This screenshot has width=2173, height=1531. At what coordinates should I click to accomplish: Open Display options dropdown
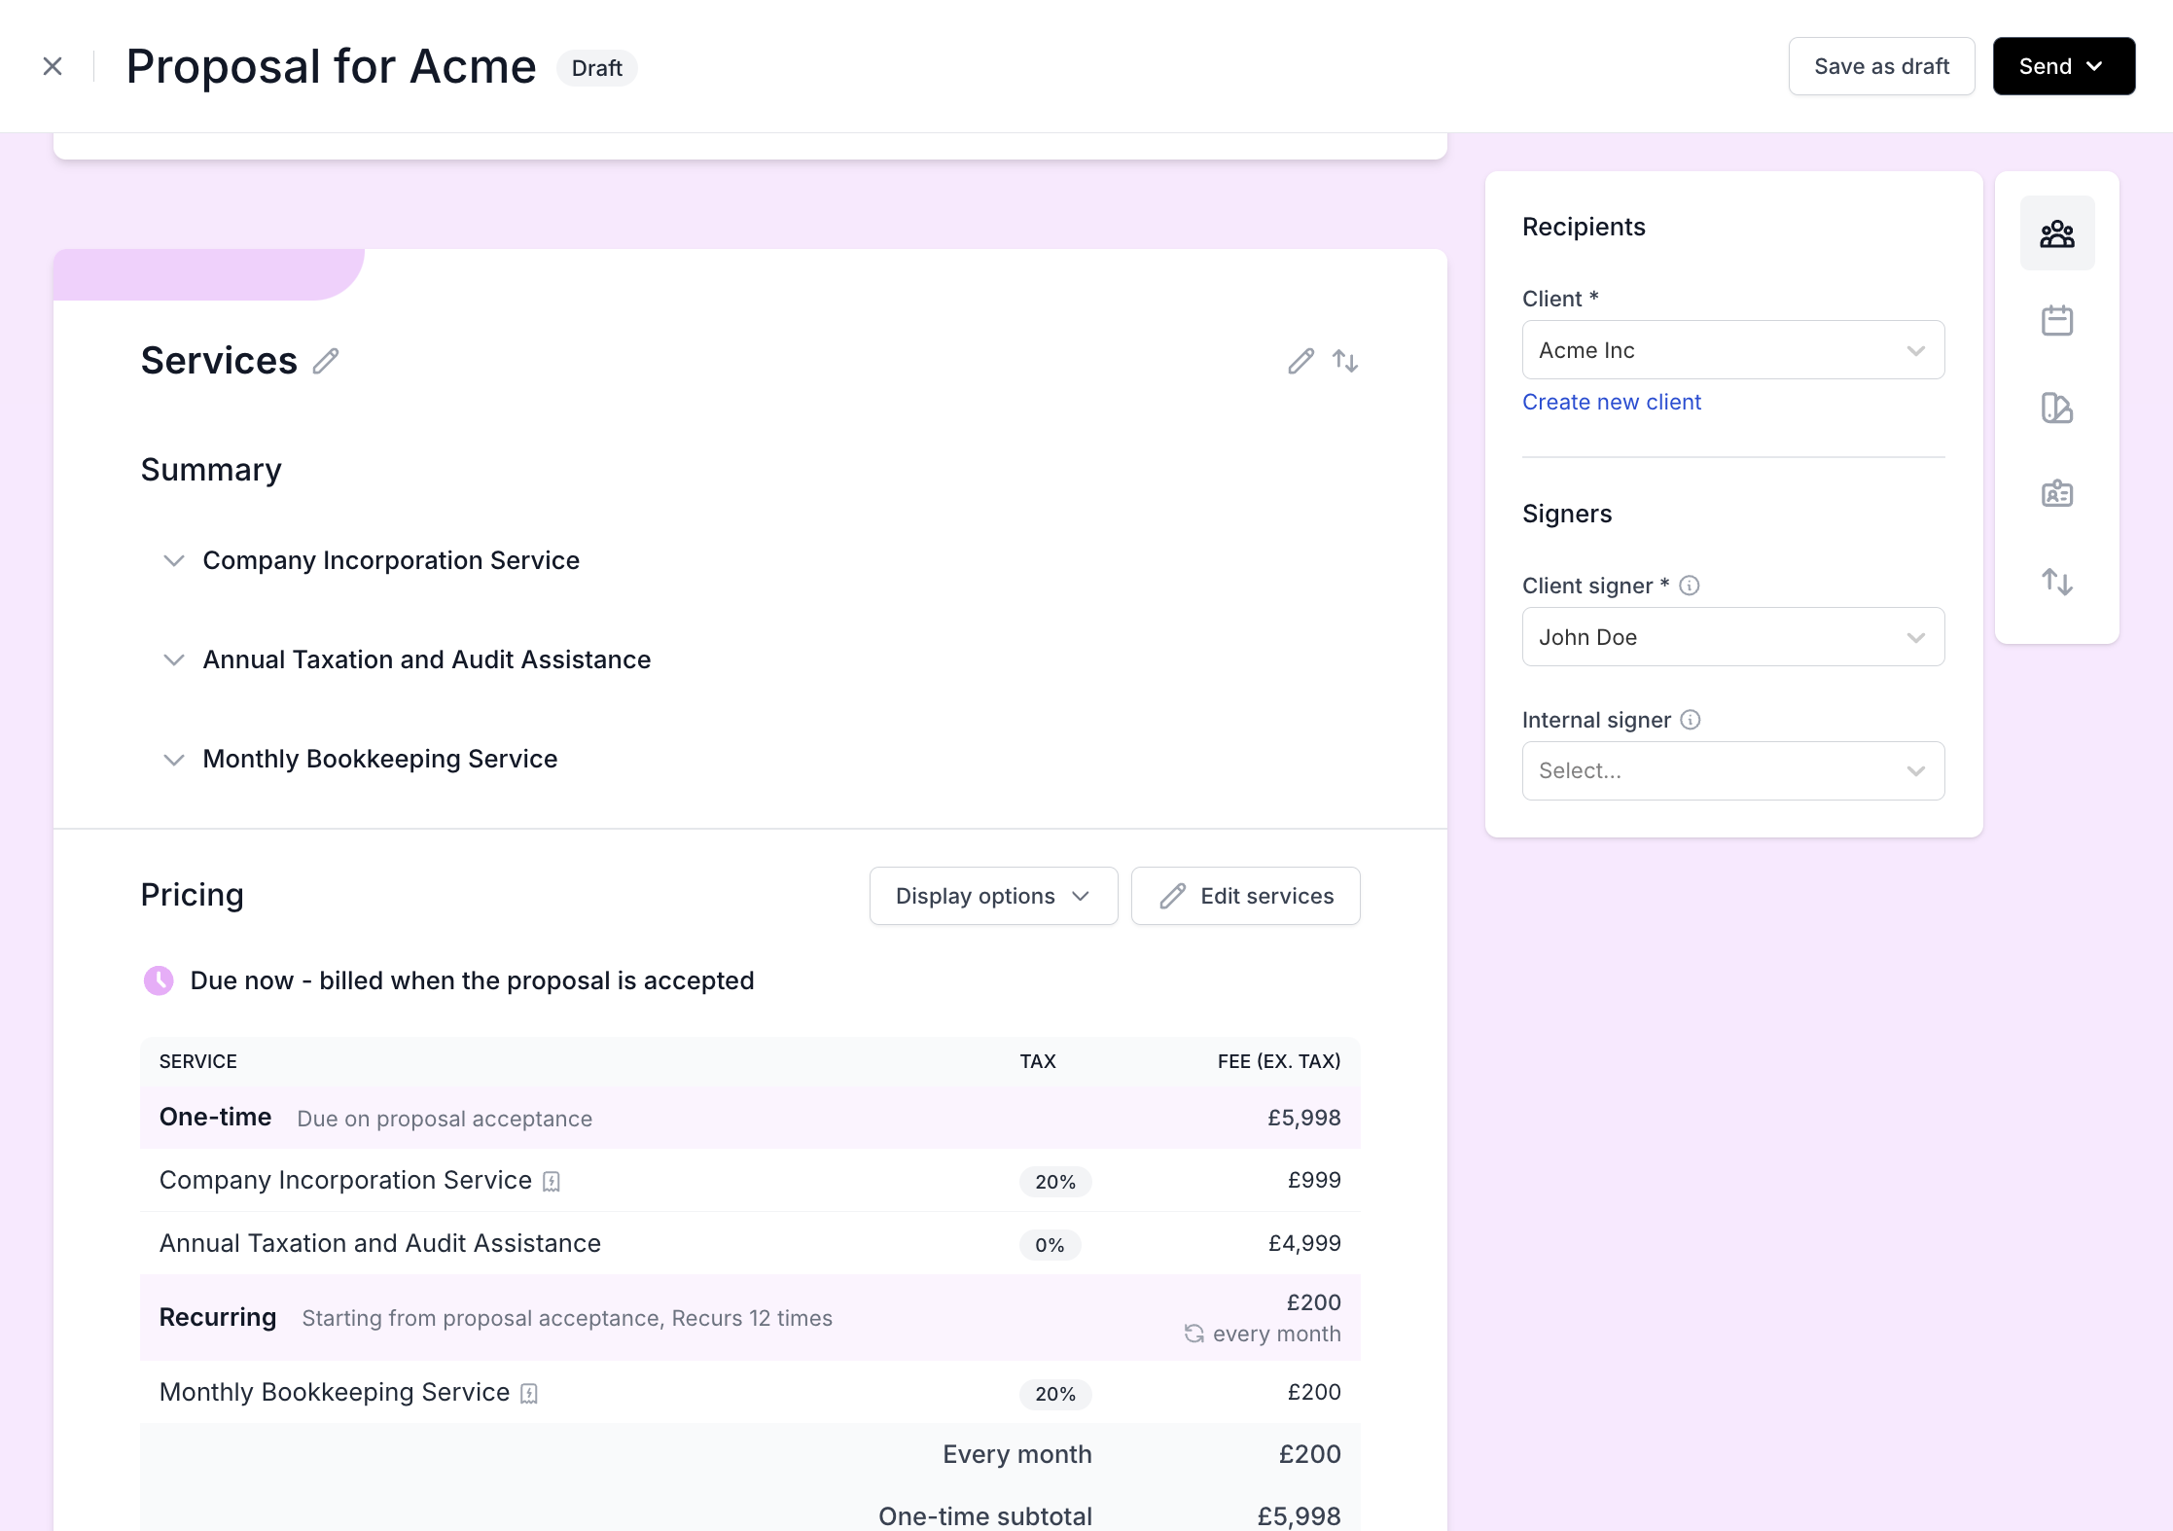(993, 896)
